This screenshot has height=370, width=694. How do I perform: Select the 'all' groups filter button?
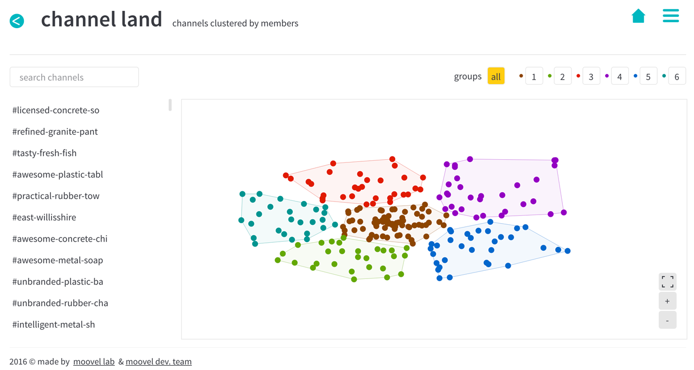(496, 76)
